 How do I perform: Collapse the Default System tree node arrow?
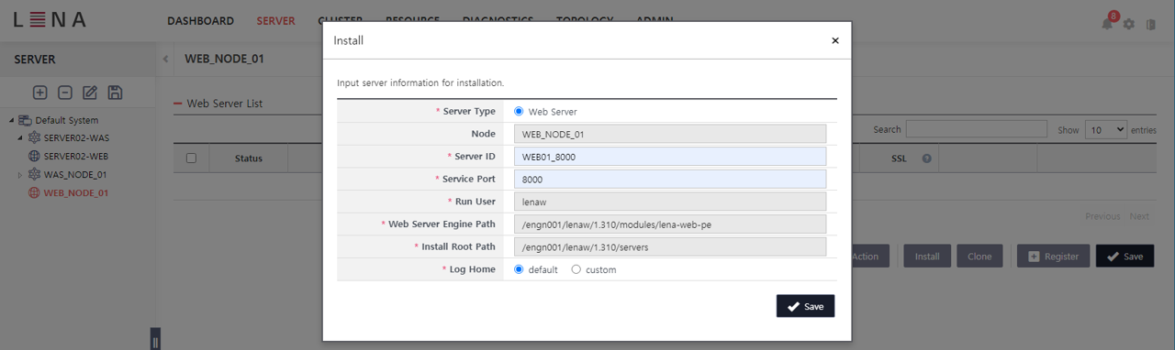pyautogui.click(x=12, y=120)
